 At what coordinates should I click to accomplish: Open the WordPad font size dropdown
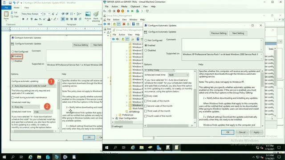[49, 14]
